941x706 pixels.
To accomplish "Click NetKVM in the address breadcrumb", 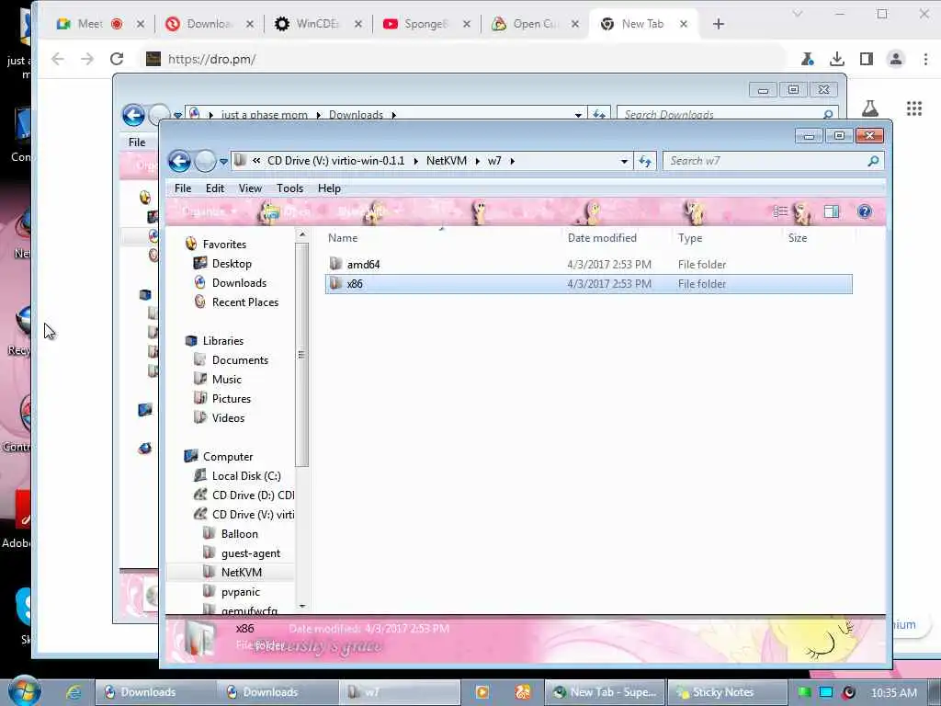I will point(446,161).
